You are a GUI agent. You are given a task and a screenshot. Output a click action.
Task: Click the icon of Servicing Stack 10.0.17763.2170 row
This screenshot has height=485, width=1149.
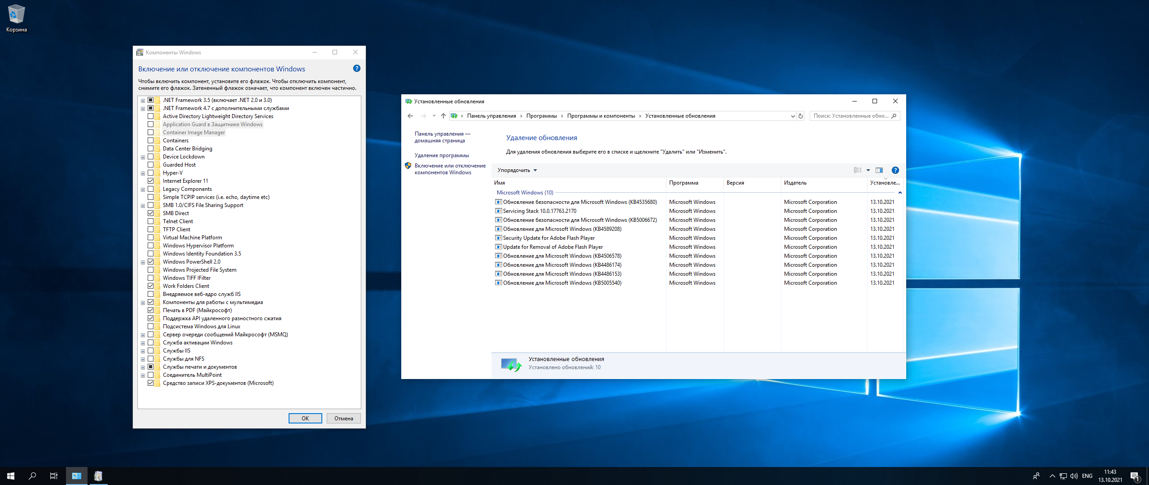tap(498, 211)
